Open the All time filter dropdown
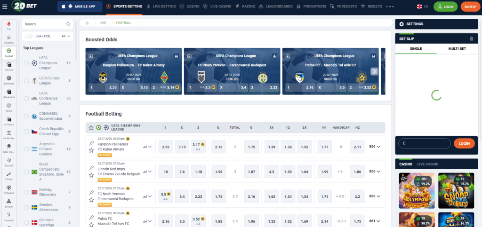Screen dimensions: 482x227 click(x=66, y=36)
